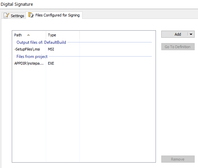Viewport: 198px width, 168px height.
Task: Click the EXE type cell
Action: pyautogui.click(x=51, y=63)
